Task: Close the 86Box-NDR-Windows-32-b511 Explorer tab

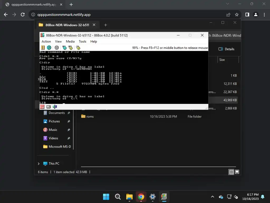Action: click(x=94, y=25)
